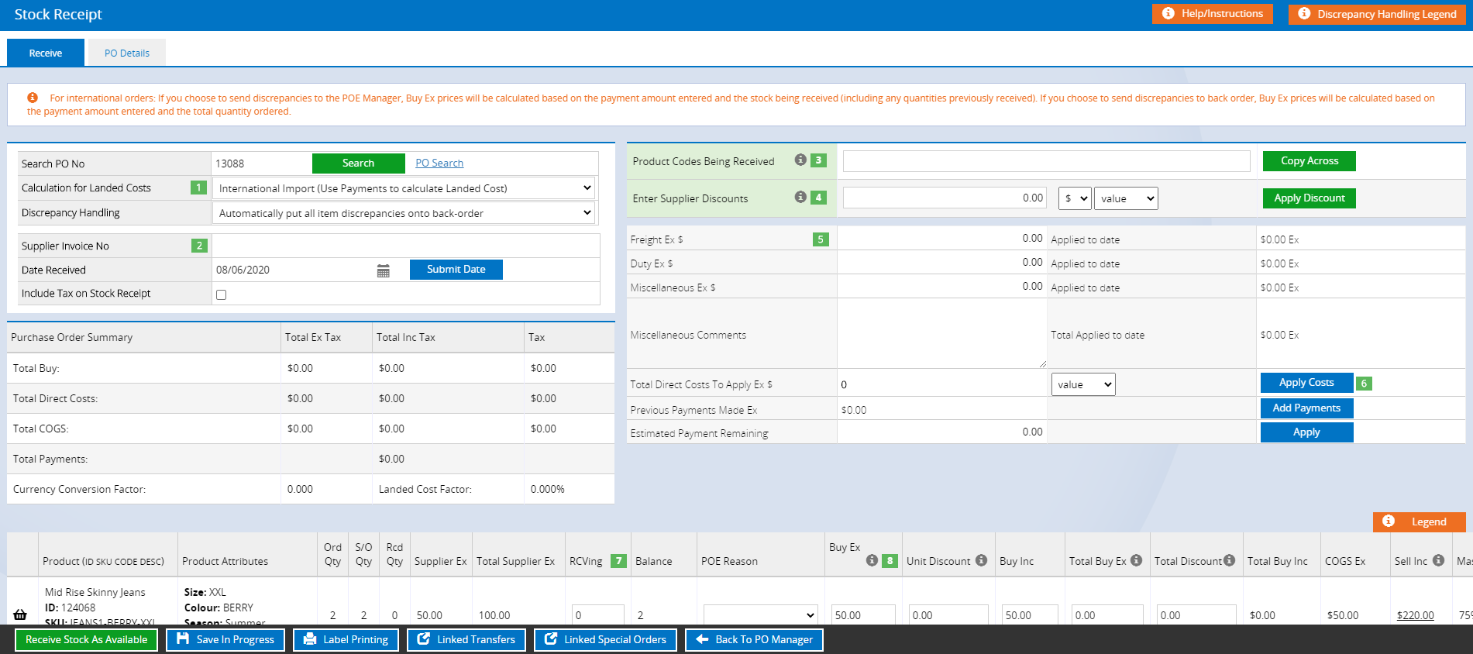Click info icon beside Enter Supplier Discounts

[800, 197]
